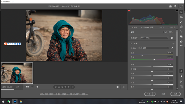Open the filmstrip sort menu icon
Image resolution: width=185 pixels, height=104 pixels.
click(33, 87)
